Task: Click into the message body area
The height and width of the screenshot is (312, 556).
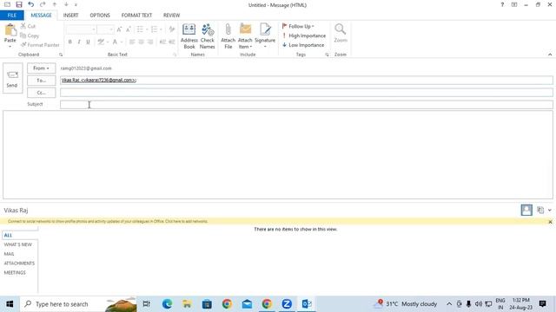Action: [x=278, y=154]
